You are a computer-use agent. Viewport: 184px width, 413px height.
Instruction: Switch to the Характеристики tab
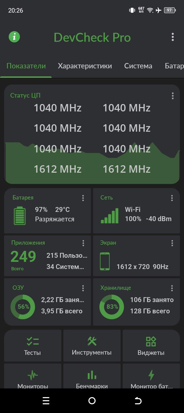pos(85,66)
